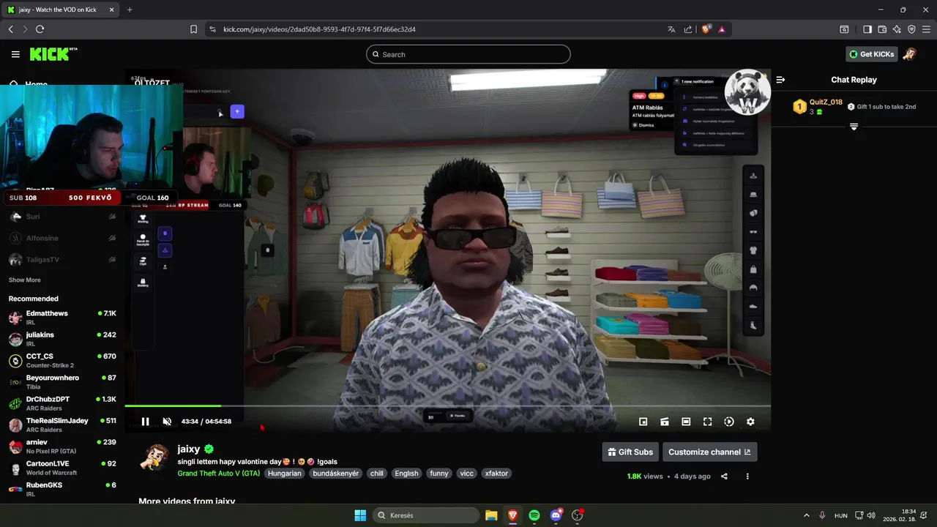Viewport: 937px width, 527px height.
Task: Open the video player settings gear
Action: click(x=750, y=422)
